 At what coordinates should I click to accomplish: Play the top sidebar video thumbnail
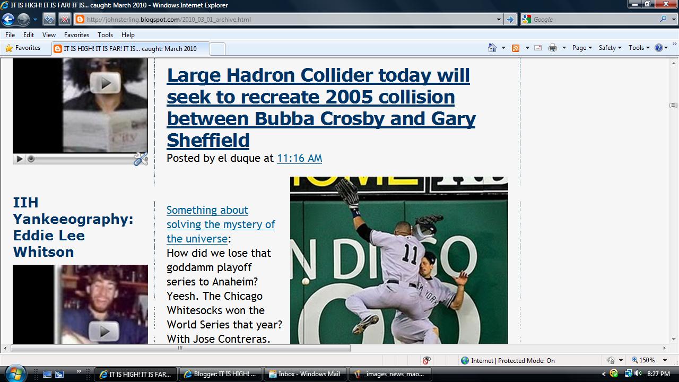click(x=105, y=83)
